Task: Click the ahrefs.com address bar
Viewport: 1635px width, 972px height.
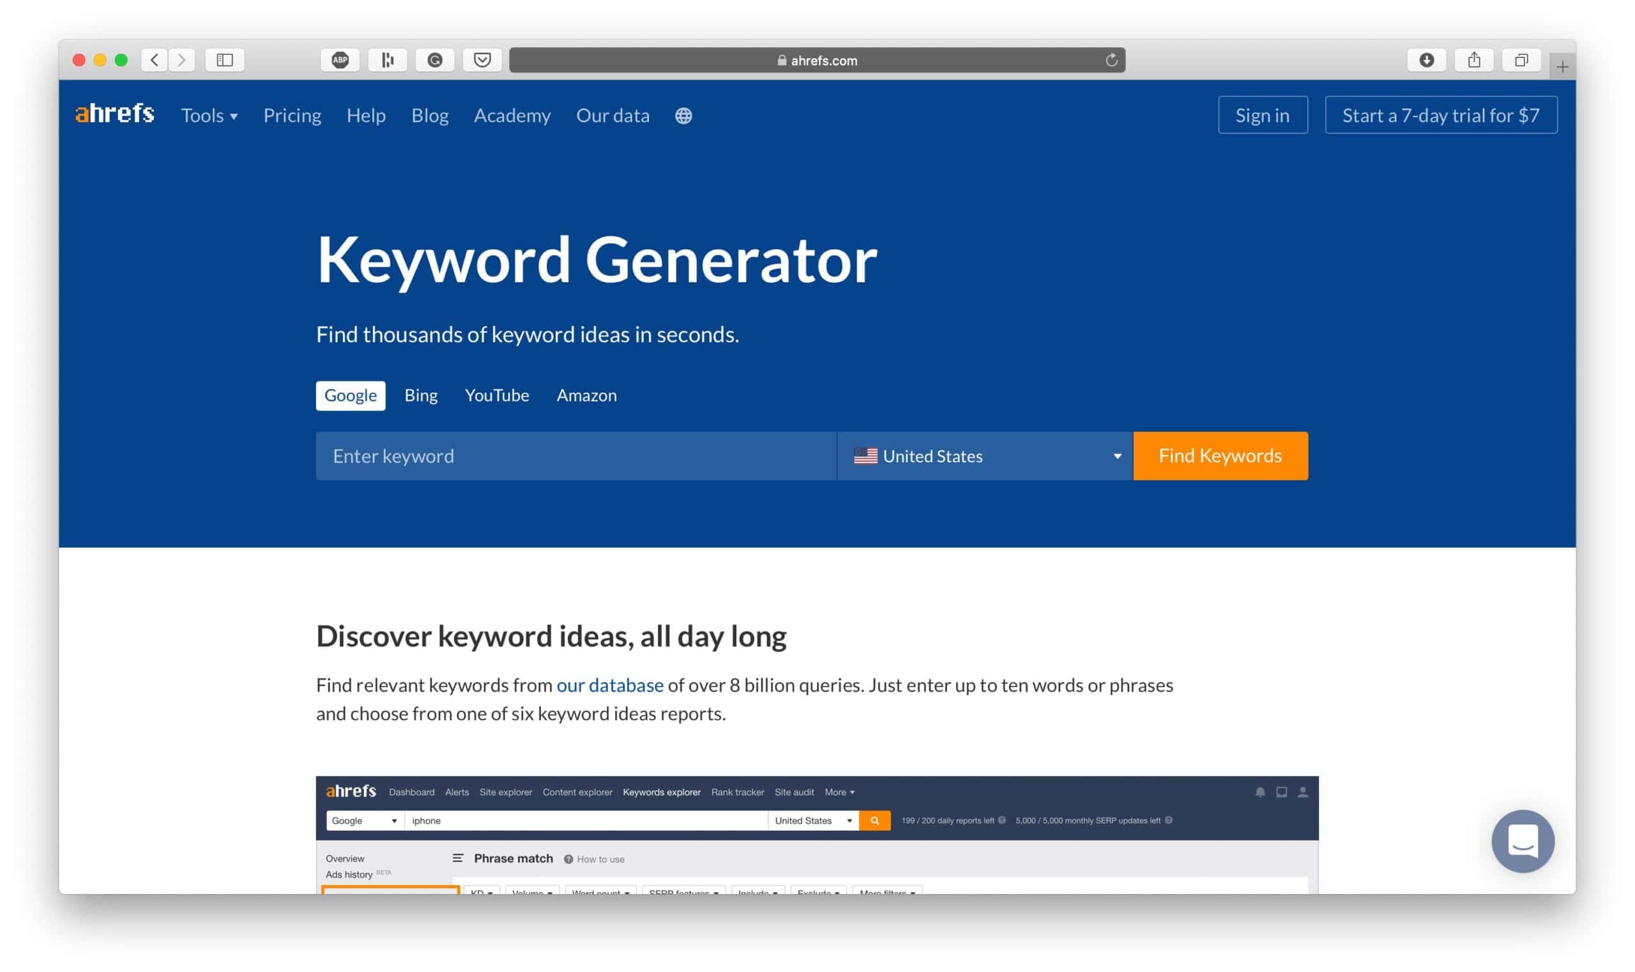Action: 817,60
